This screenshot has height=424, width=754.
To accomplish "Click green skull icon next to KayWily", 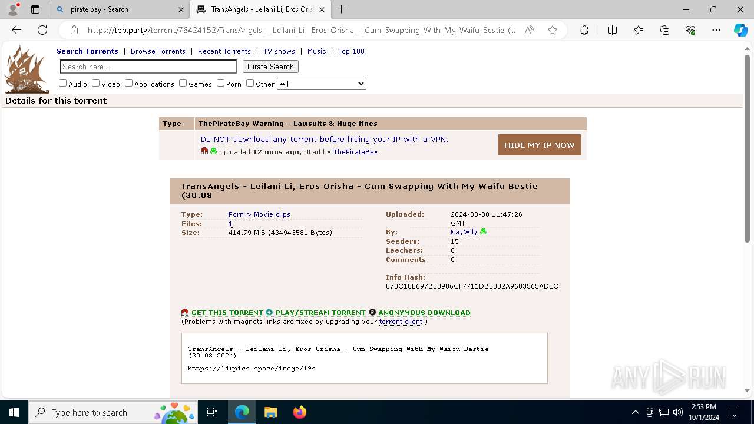I will 484,232.
